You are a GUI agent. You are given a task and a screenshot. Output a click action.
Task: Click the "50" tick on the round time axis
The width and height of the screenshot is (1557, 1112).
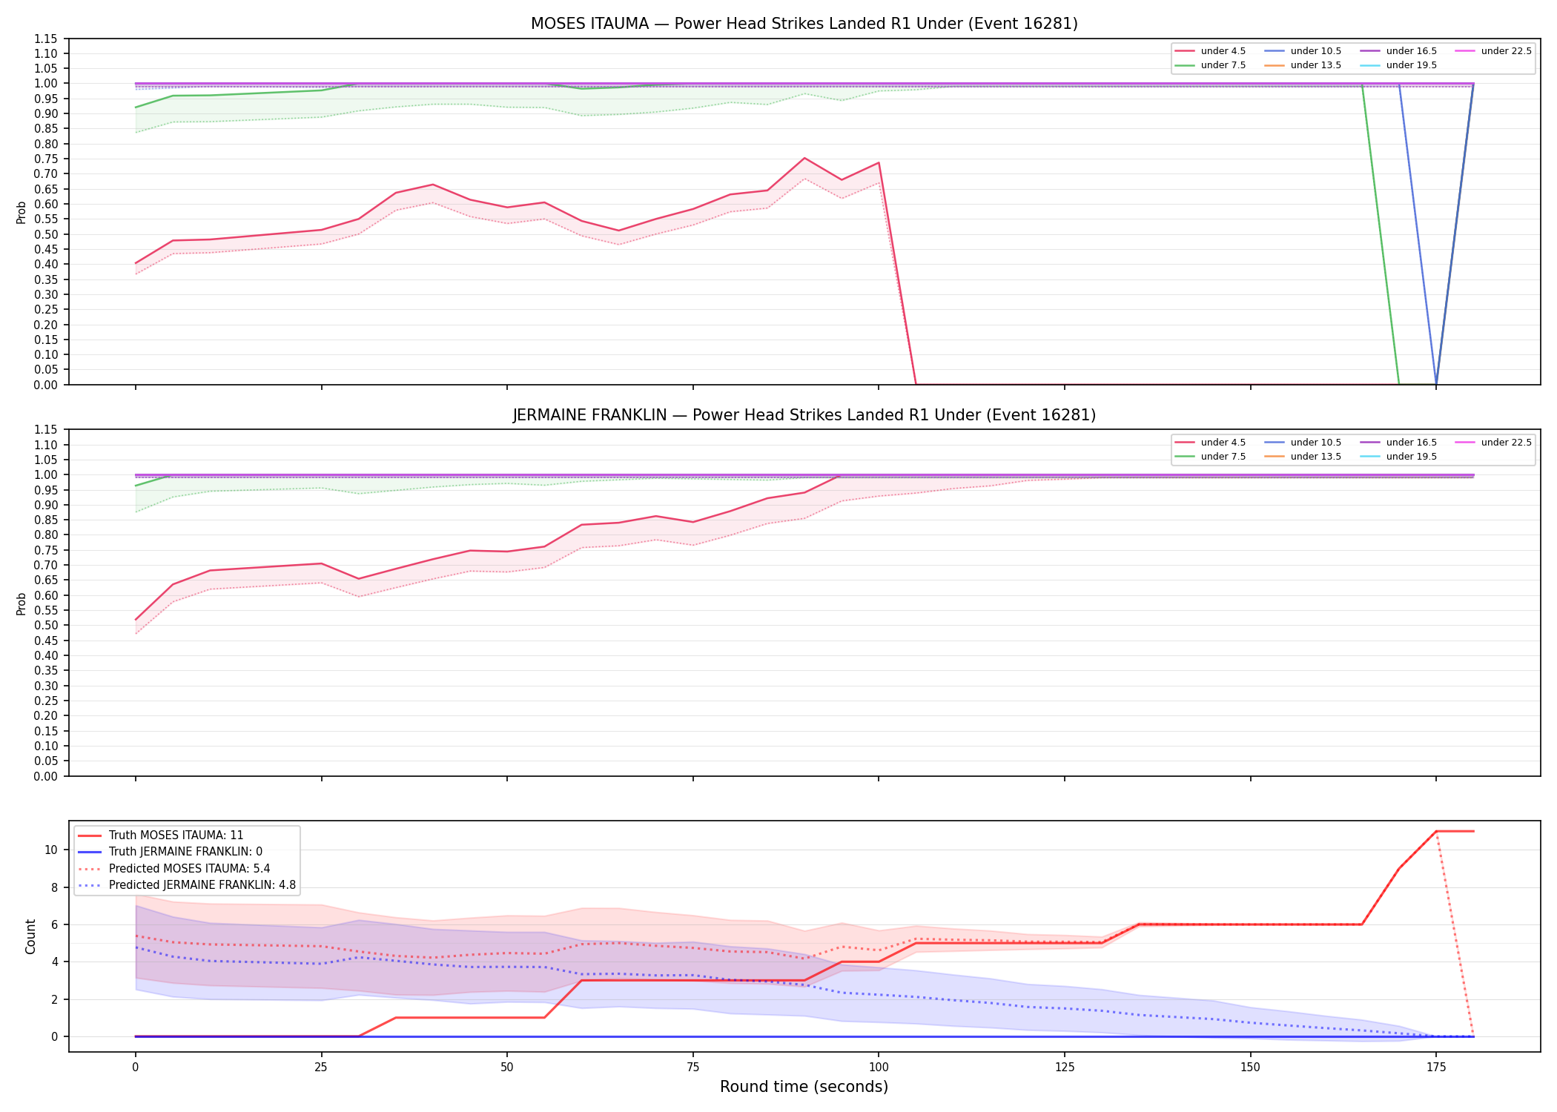click(506, 1068)
